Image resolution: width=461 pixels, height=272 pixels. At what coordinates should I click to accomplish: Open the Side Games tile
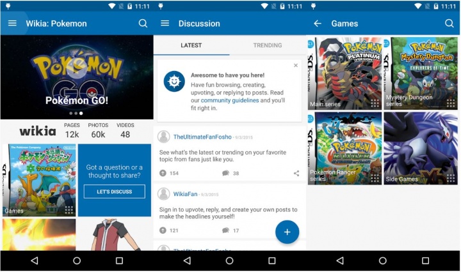[x=421, y=148]
